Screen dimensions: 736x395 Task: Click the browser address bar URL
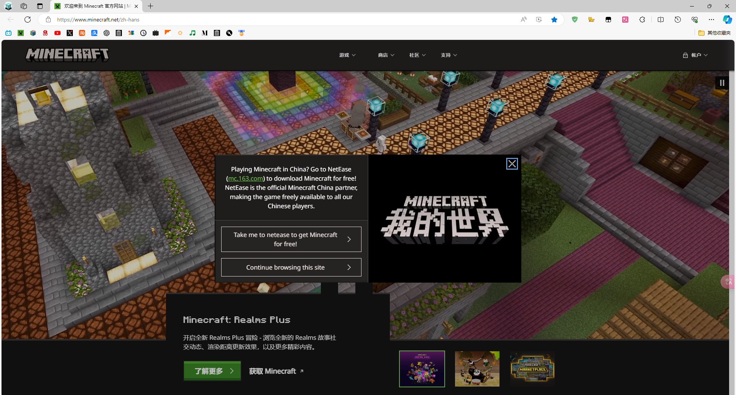(x=98, y=20)
